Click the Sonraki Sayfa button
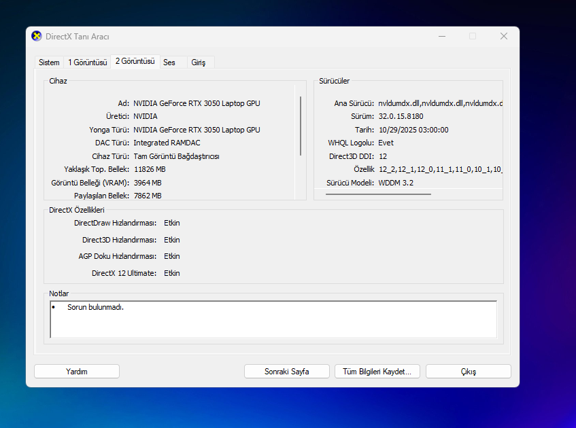Image resolution: width=576 pixels, height=428 pixels. pyautogui.click(x=286, y=372)
